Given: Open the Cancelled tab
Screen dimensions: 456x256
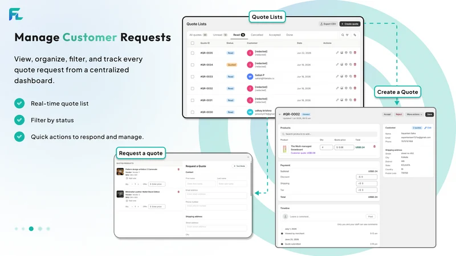Looking at the screenshot, I should 257,35.
